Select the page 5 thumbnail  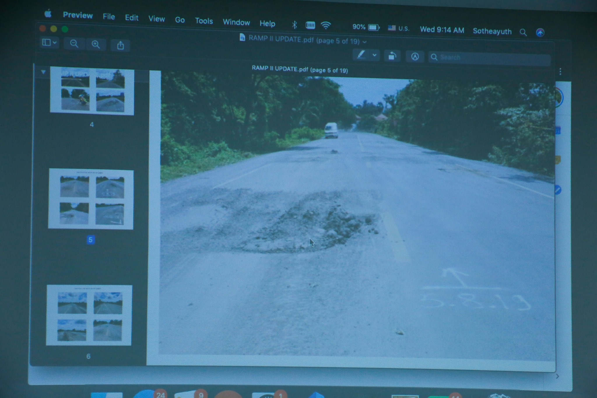click(91, 199)
